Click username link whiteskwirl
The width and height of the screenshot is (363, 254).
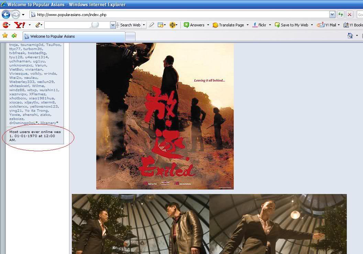point(19,86)
